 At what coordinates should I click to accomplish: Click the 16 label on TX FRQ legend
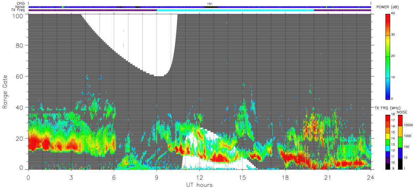393,126
